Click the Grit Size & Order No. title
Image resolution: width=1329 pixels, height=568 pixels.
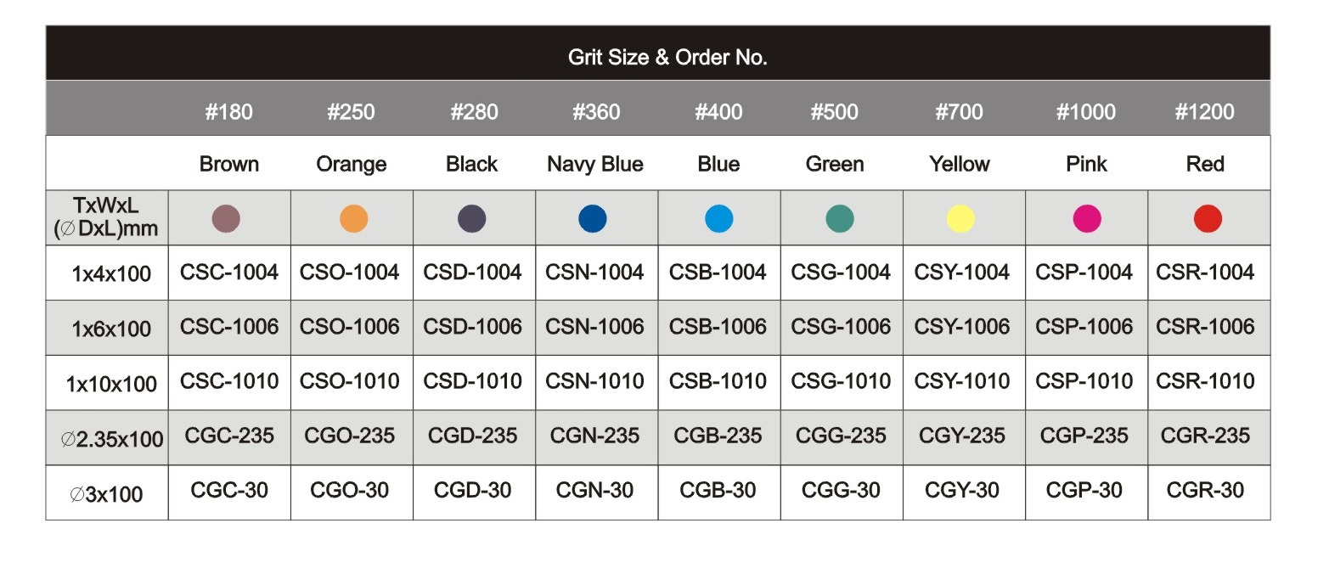667,59
